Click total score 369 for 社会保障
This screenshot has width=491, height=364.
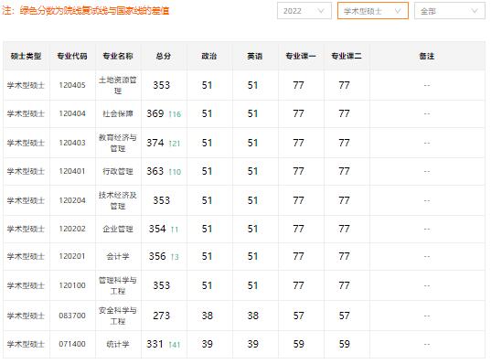click(155, 113)
